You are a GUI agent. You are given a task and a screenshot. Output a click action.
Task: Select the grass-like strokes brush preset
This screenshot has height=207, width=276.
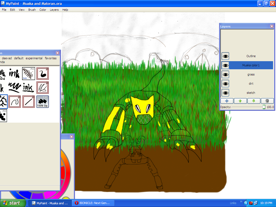tap(42, 87)
